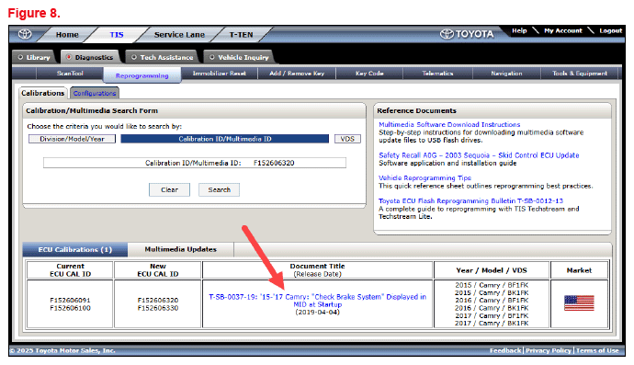
Task: Click the TOYOTA brand logo in header
Action: (467, 34)
